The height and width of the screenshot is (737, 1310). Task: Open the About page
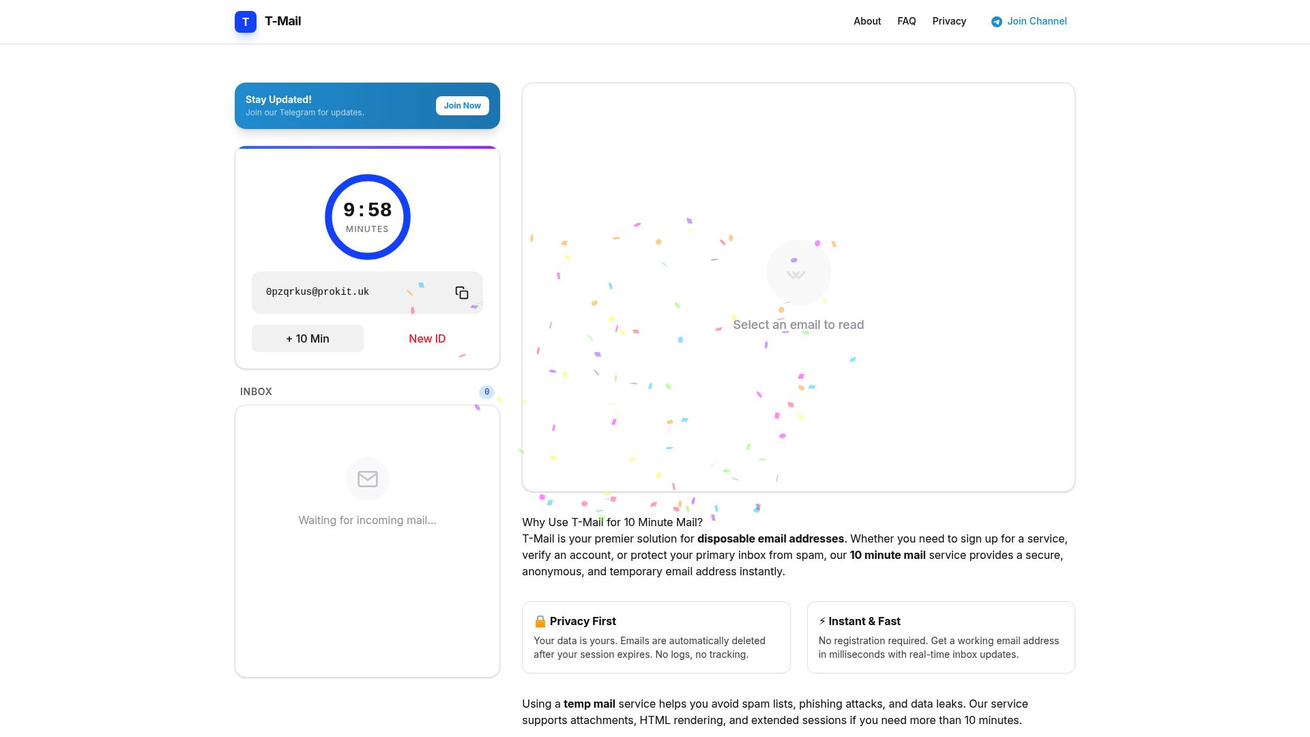(x=867, y=21)
